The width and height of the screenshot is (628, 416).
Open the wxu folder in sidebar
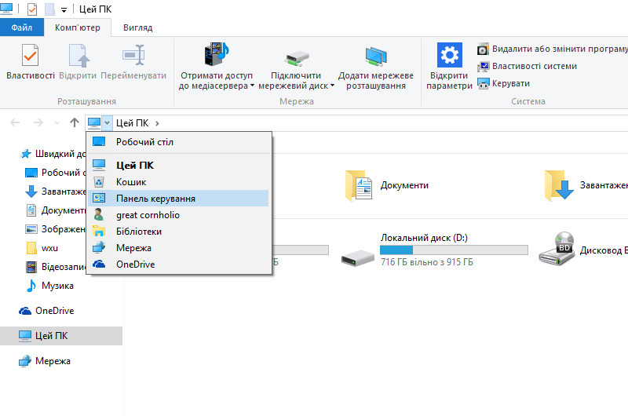click(42, 248)
